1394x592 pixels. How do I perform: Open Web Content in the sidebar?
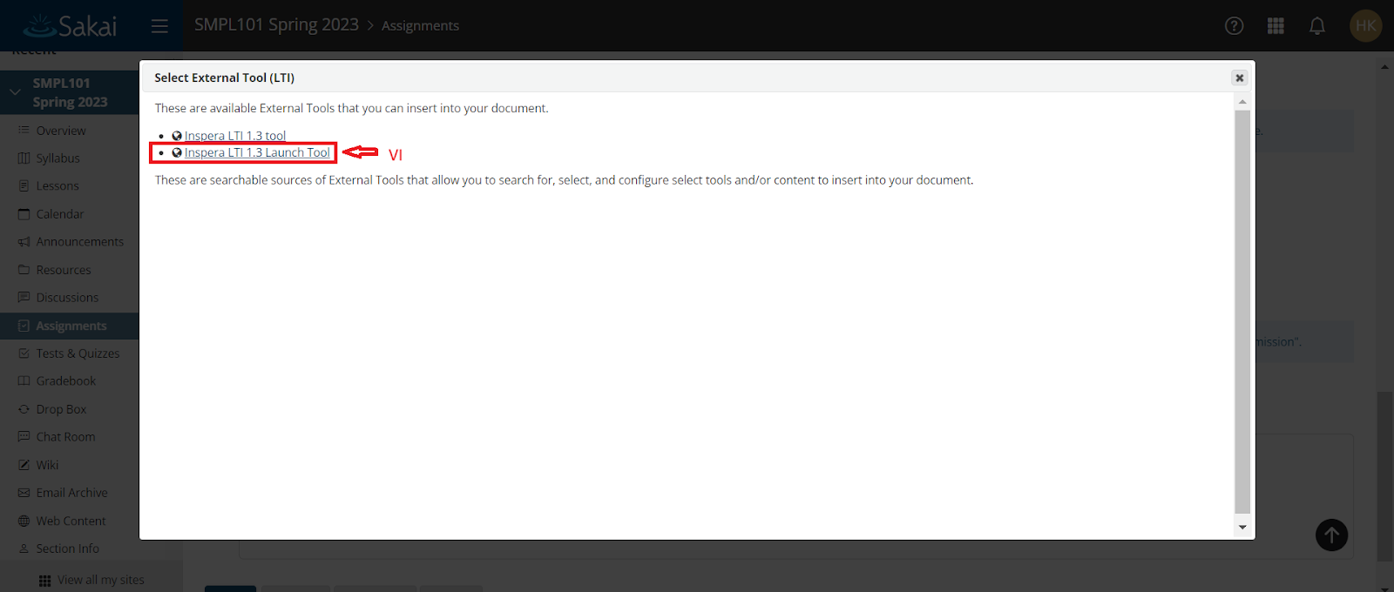pos(70,521)
